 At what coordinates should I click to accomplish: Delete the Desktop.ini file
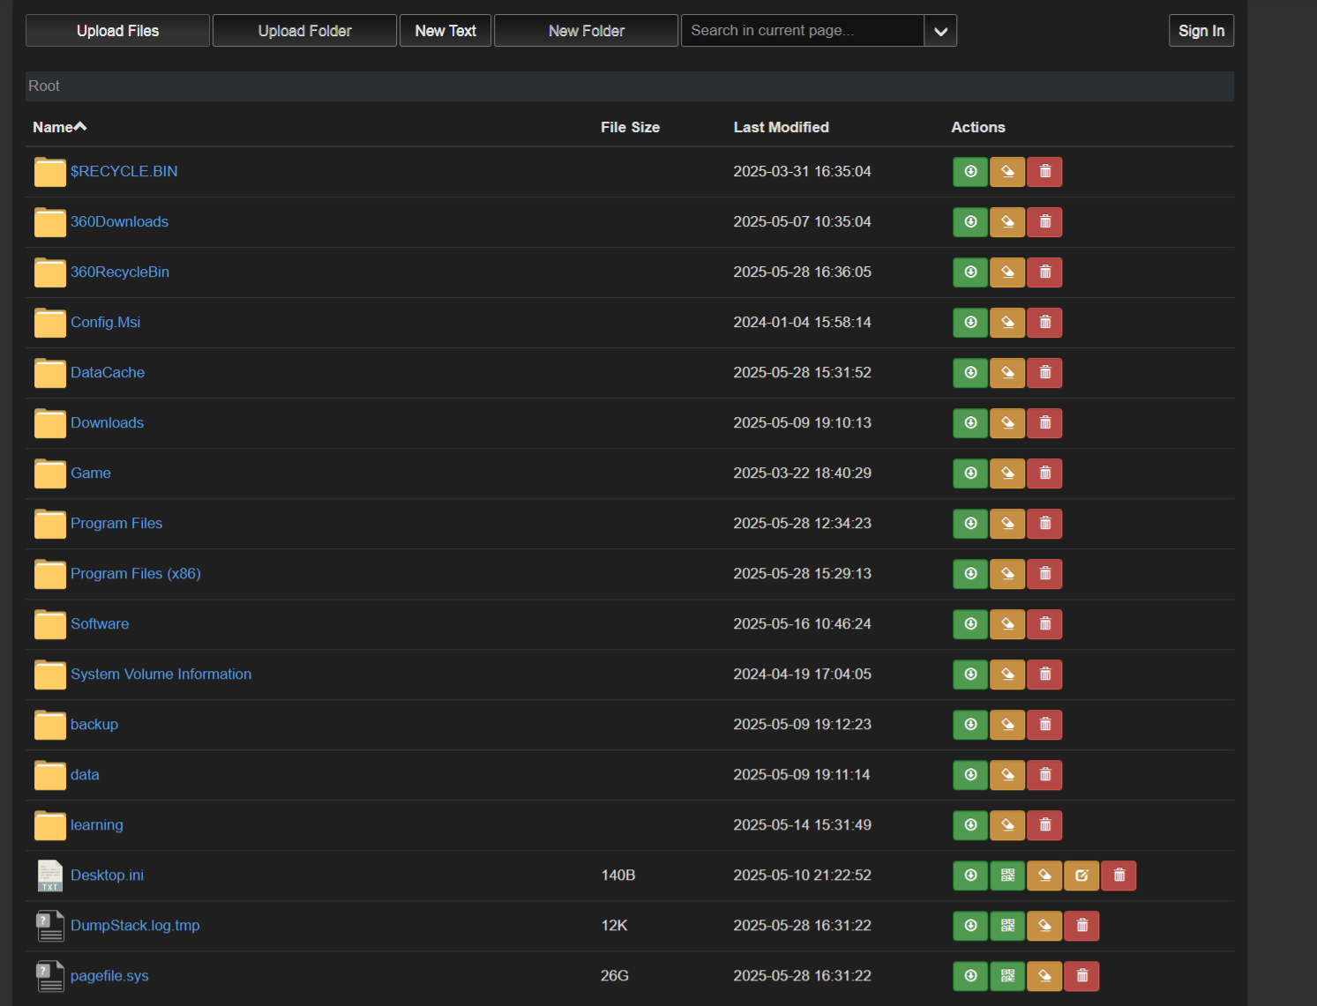(1119, 876)
